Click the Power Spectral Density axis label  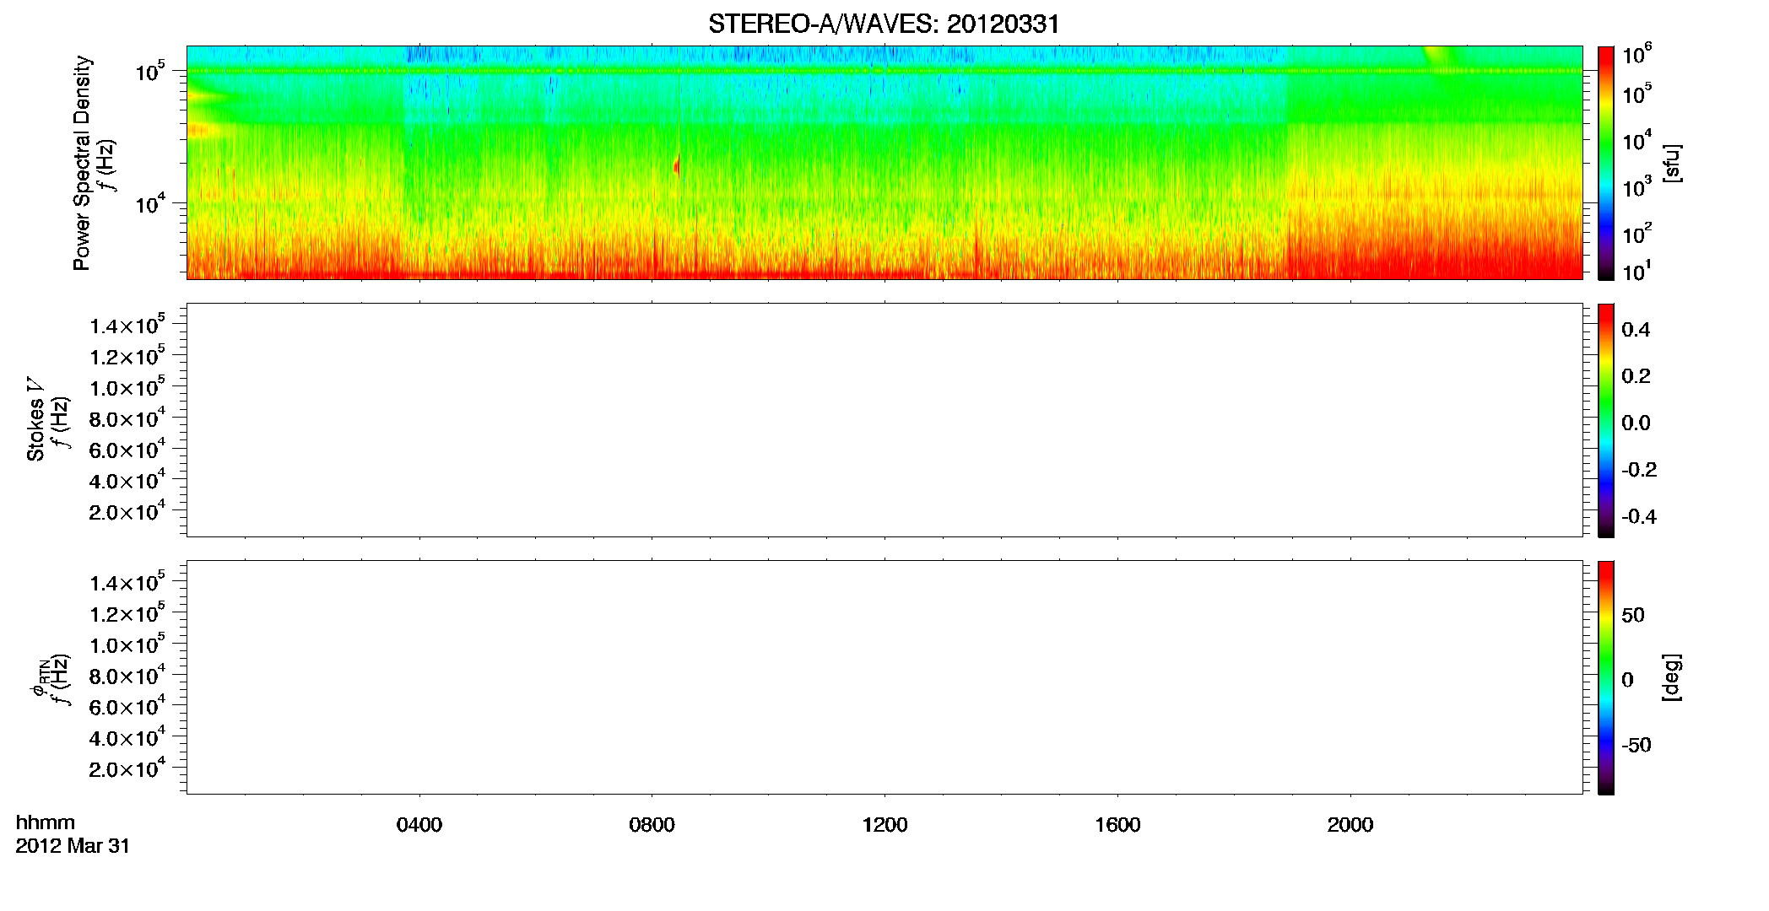coord(82,163)
